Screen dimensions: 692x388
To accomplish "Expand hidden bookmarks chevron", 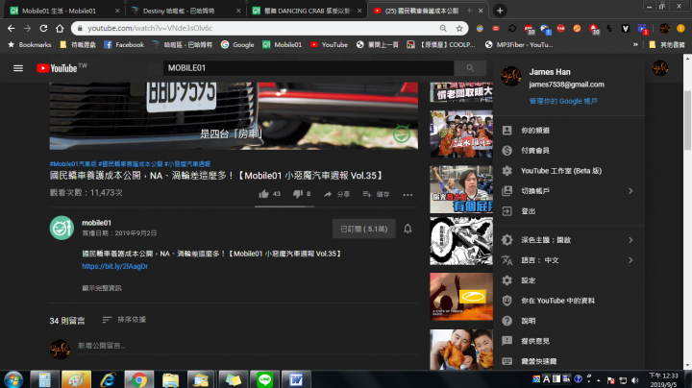I will [x=635, y=44].
